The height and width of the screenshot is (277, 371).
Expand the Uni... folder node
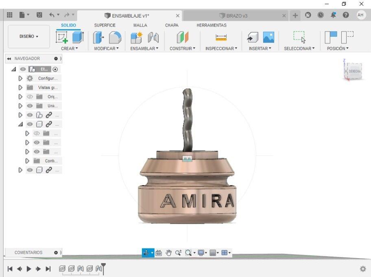coord(20,106)
